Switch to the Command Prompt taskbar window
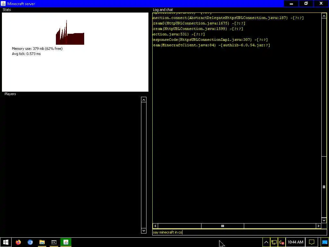The width and height of the screenshot is (329, 247). click(54, 242)
